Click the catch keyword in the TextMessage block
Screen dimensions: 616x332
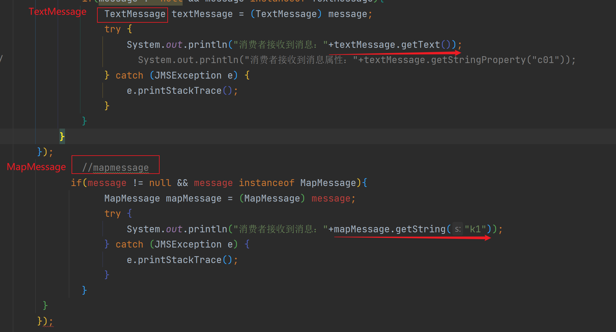click(x=129, y=75)
